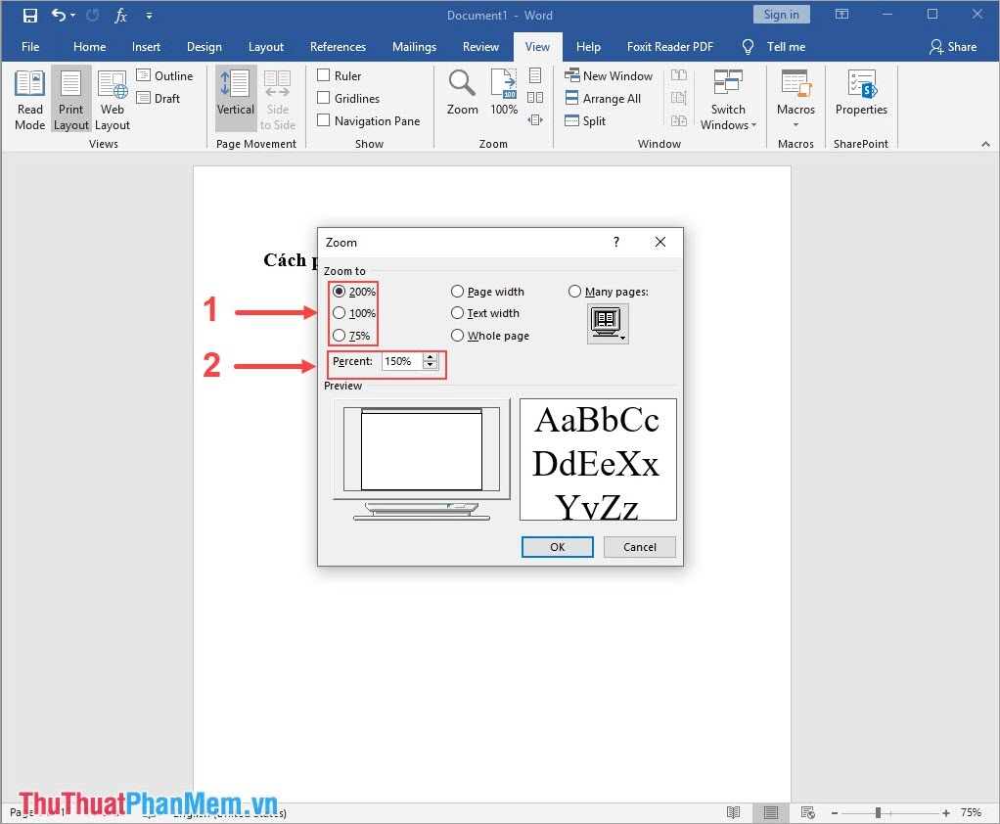
Task: Enable the Navigation Pane checkbox
Action: pyautogui.click(x=323, y=120)
